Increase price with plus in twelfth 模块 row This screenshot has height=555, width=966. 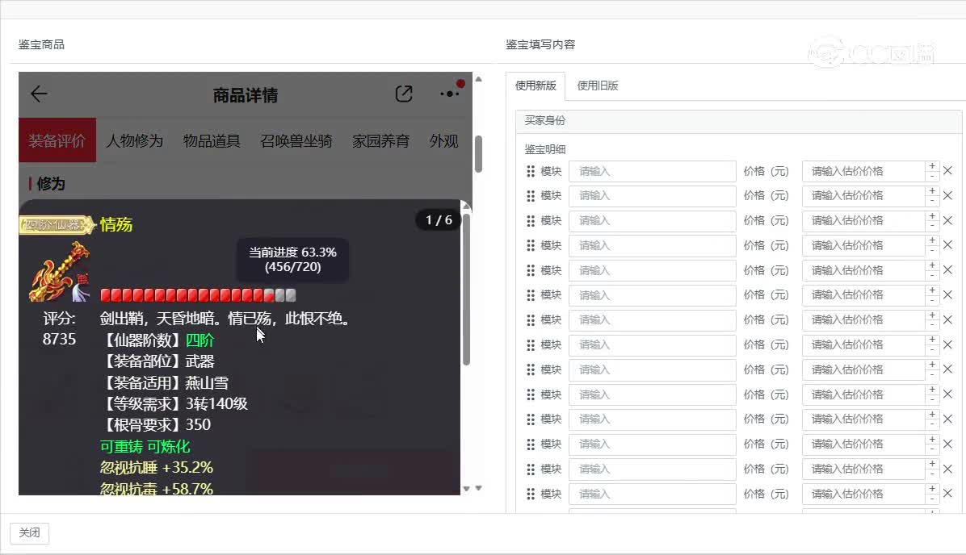point(932,440)
